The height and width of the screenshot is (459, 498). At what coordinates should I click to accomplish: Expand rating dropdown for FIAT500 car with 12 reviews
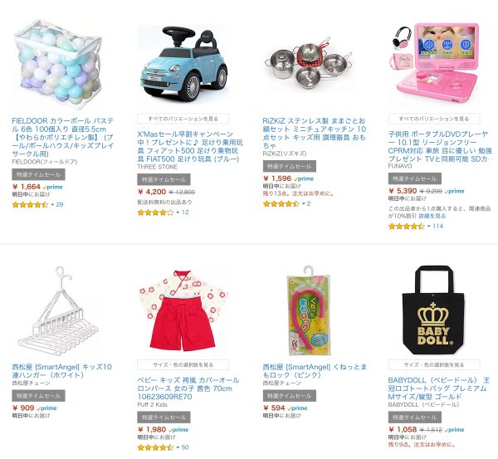[178, 212]
